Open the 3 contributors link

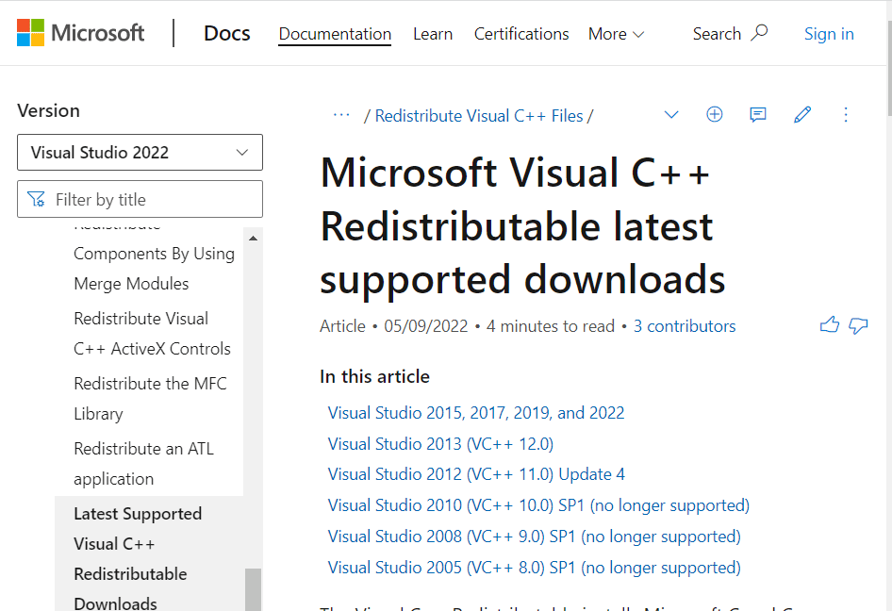click(x=685, y=326)
